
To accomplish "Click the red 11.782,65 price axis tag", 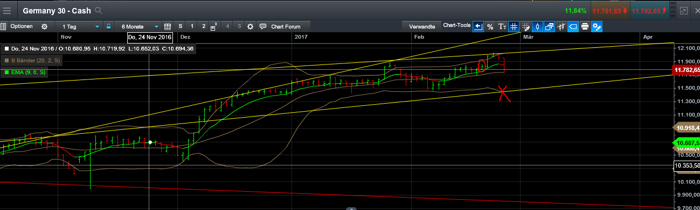I will (x=687, y=70).
